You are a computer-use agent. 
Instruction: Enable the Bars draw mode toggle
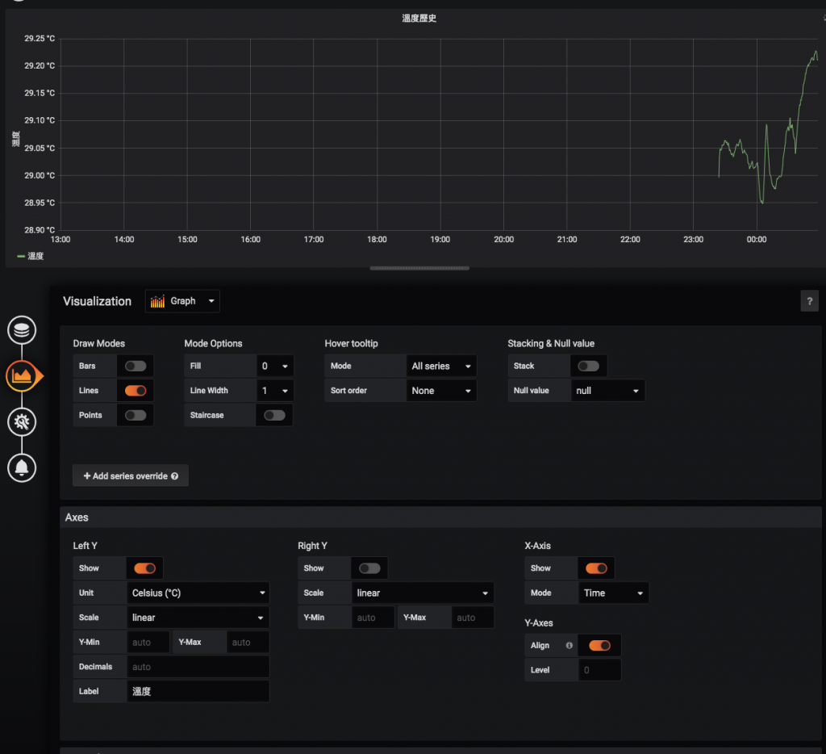click(x=136, y=366)
